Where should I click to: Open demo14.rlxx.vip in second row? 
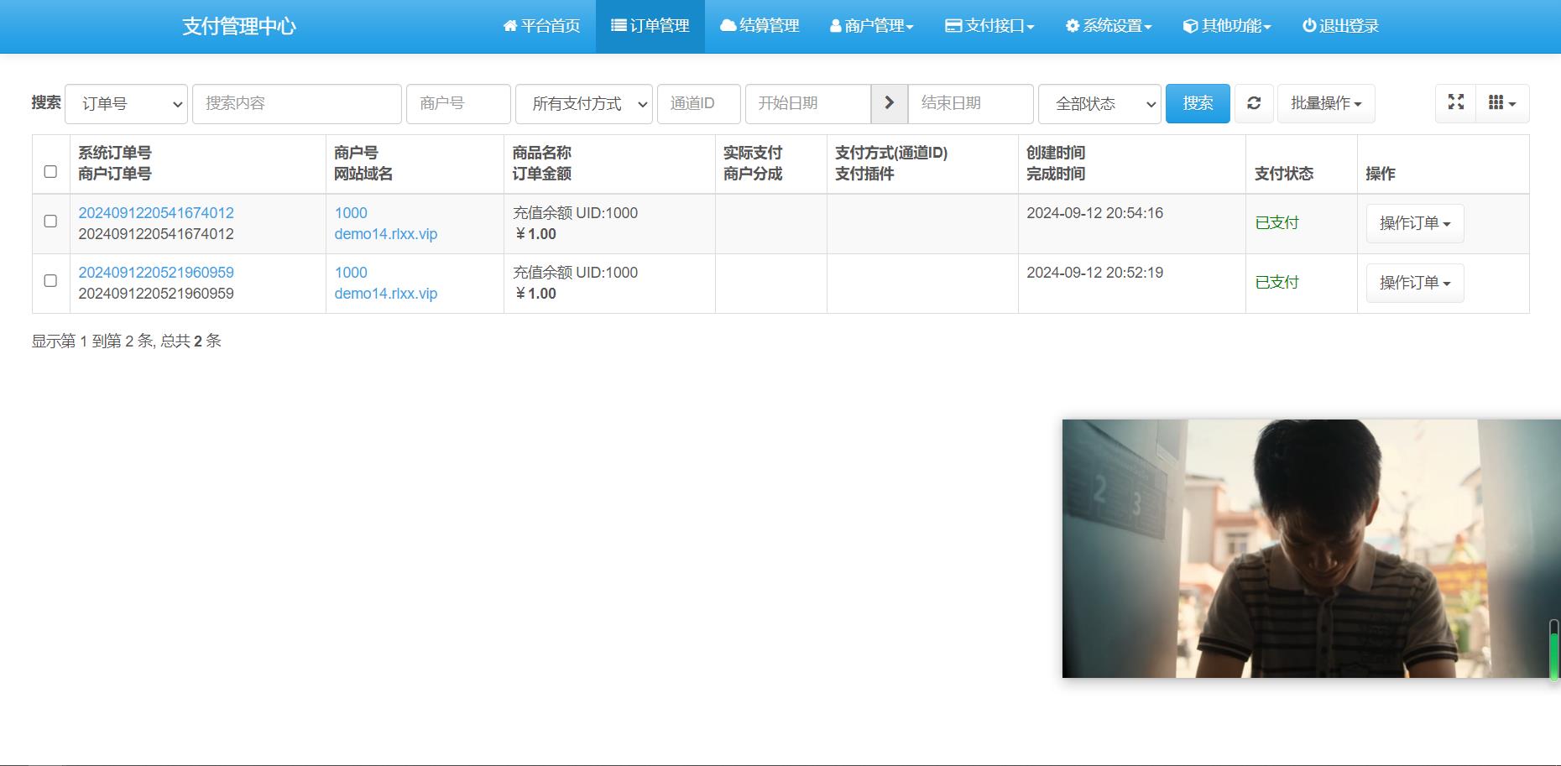(x=386, y=294)
